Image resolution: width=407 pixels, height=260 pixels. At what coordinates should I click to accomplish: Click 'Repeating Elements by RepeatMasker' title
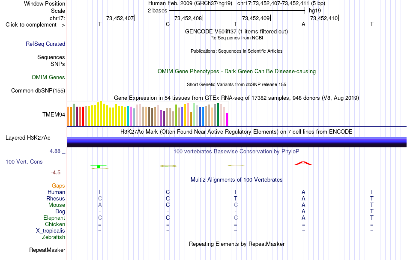[237, 244]
